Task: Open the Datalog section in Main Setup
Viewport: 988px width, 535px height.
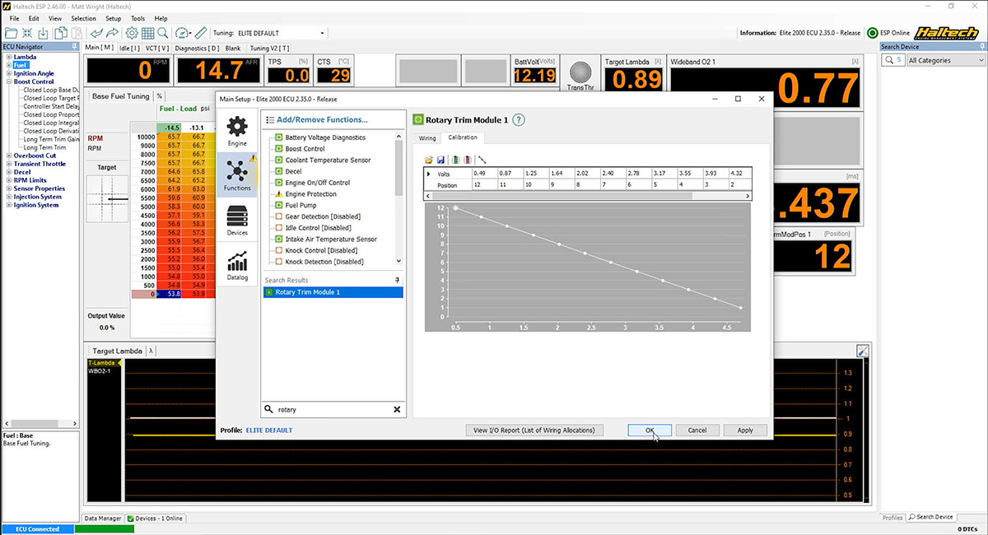Action: click(x=237, y=266)
